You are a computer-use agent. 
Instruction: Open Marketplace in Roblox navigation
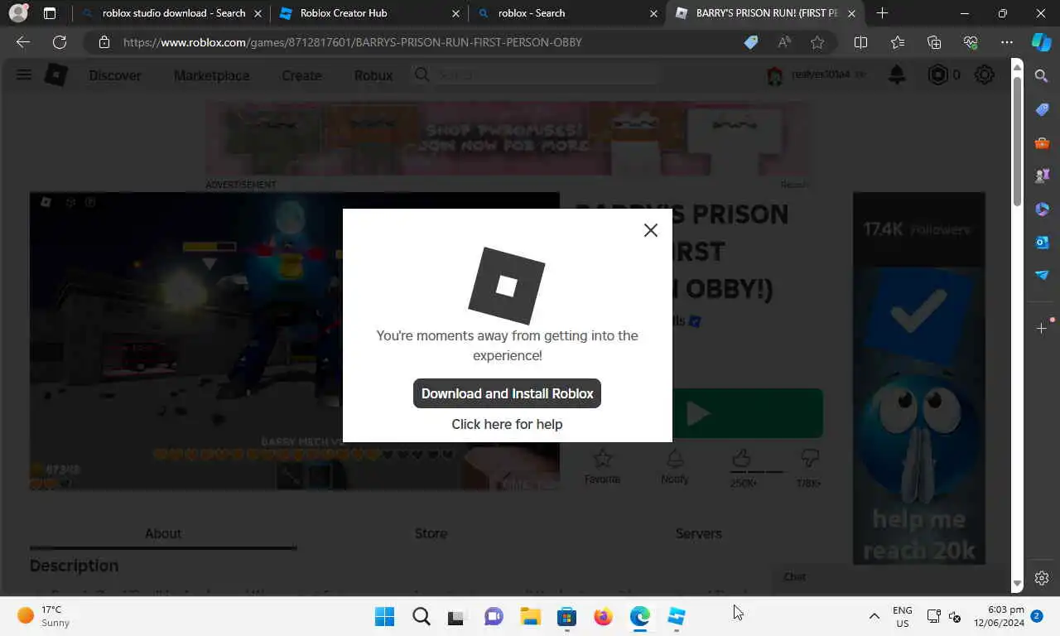point(211,75)
